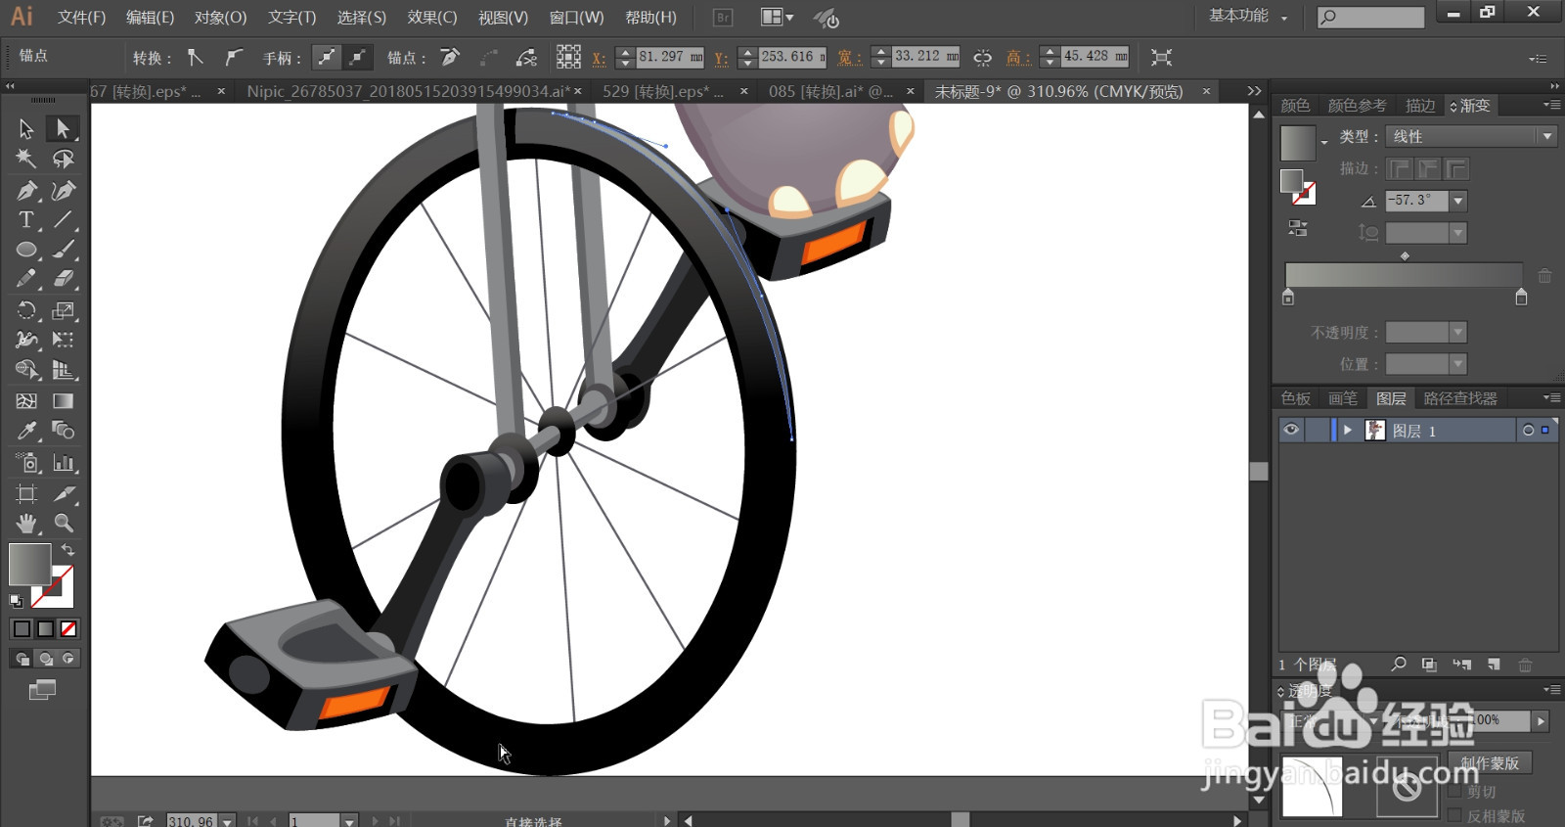Switch to the 描边 panel tab
Image resolution: width=1565 pixels, height=827 pixels.
coord(1420,106)
